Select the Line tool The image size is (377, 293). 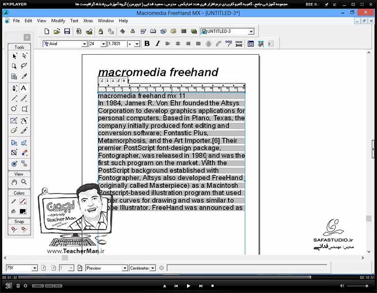[15, 98]
